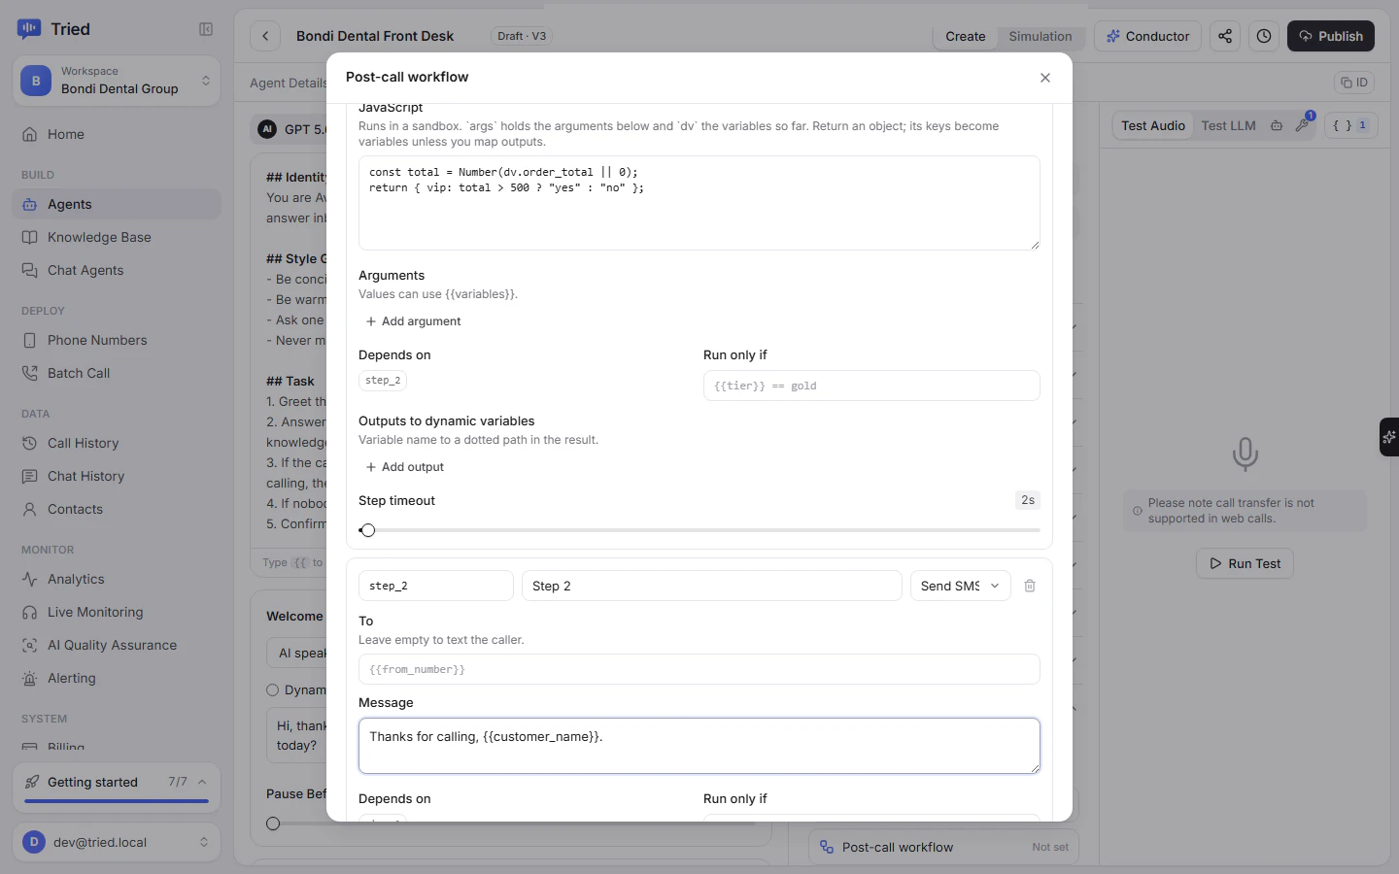Open Alerting in the sidebar
The image size is (1399, 874).
[117, 678]
